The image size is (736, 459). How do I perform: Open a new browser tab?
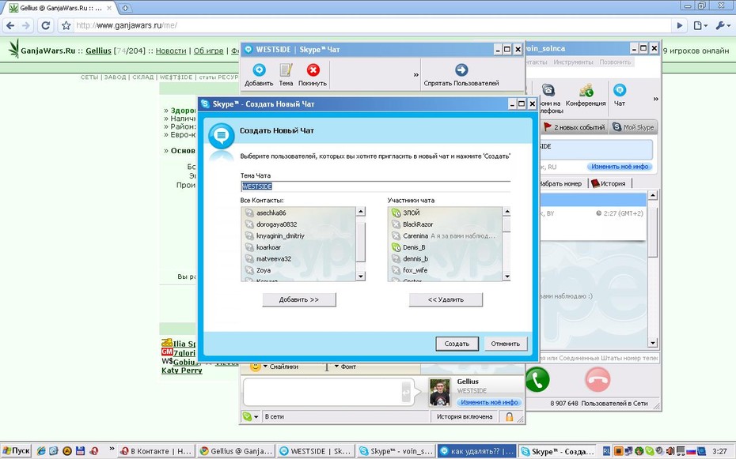point(125,7)
